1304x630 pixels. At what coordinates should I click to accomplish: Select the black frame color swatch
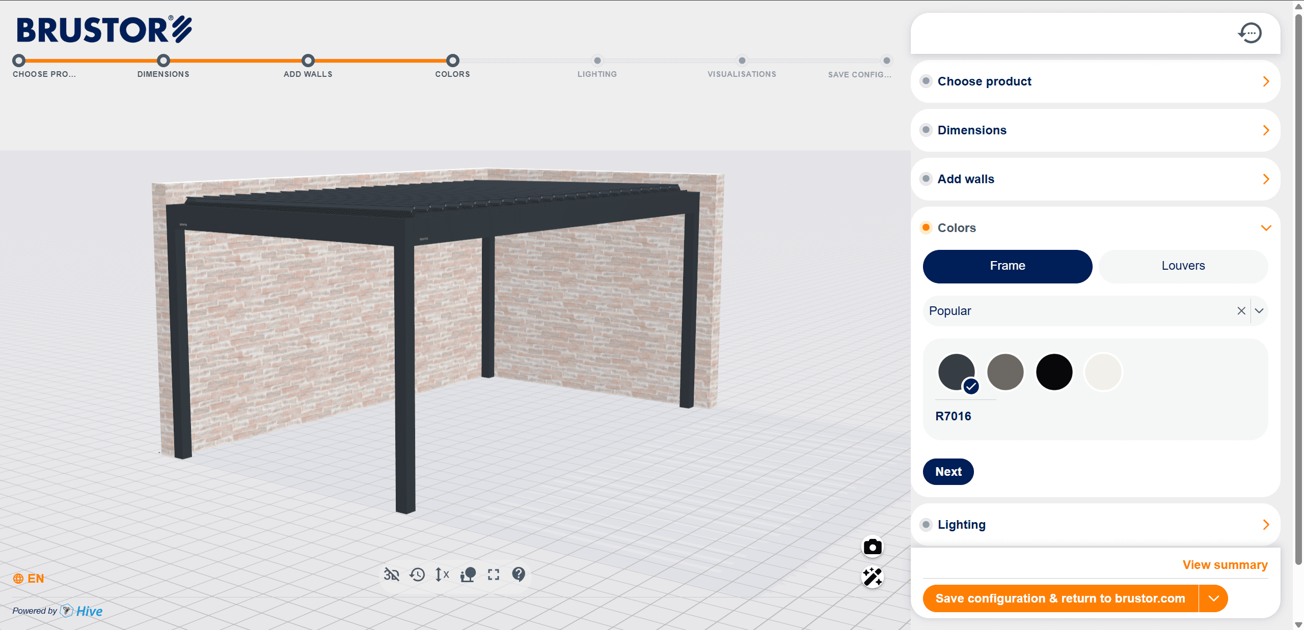click(1054, 372)
